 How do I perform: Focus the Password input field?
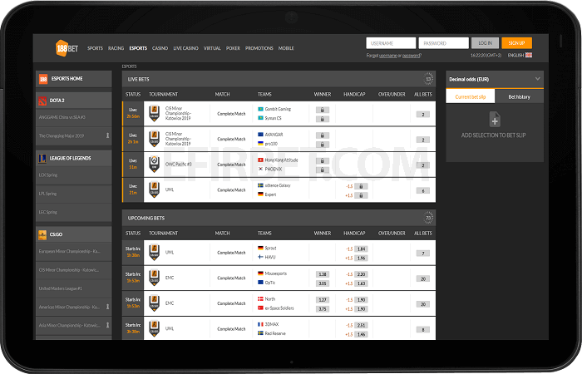click(443, 43)
